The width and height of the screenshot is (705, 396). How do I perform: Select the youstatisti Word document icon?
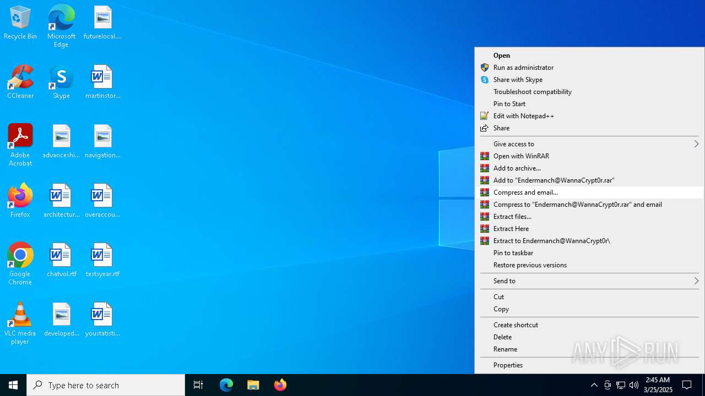(x=102, y=320)
